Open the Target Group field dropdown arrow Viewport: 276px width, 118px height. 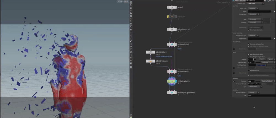[272, 38]
